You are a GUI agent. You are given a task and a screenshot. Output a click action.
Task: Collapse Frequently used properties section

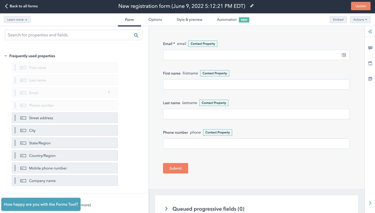coord(6,56)
